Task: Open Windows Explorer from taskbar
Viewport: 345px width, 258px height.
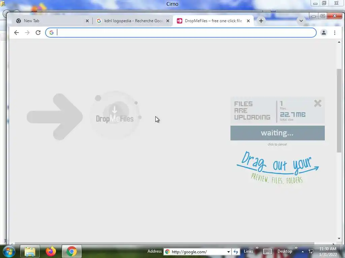Action: (30, 251)
